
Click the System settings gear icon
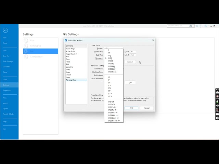coord(26,46)
